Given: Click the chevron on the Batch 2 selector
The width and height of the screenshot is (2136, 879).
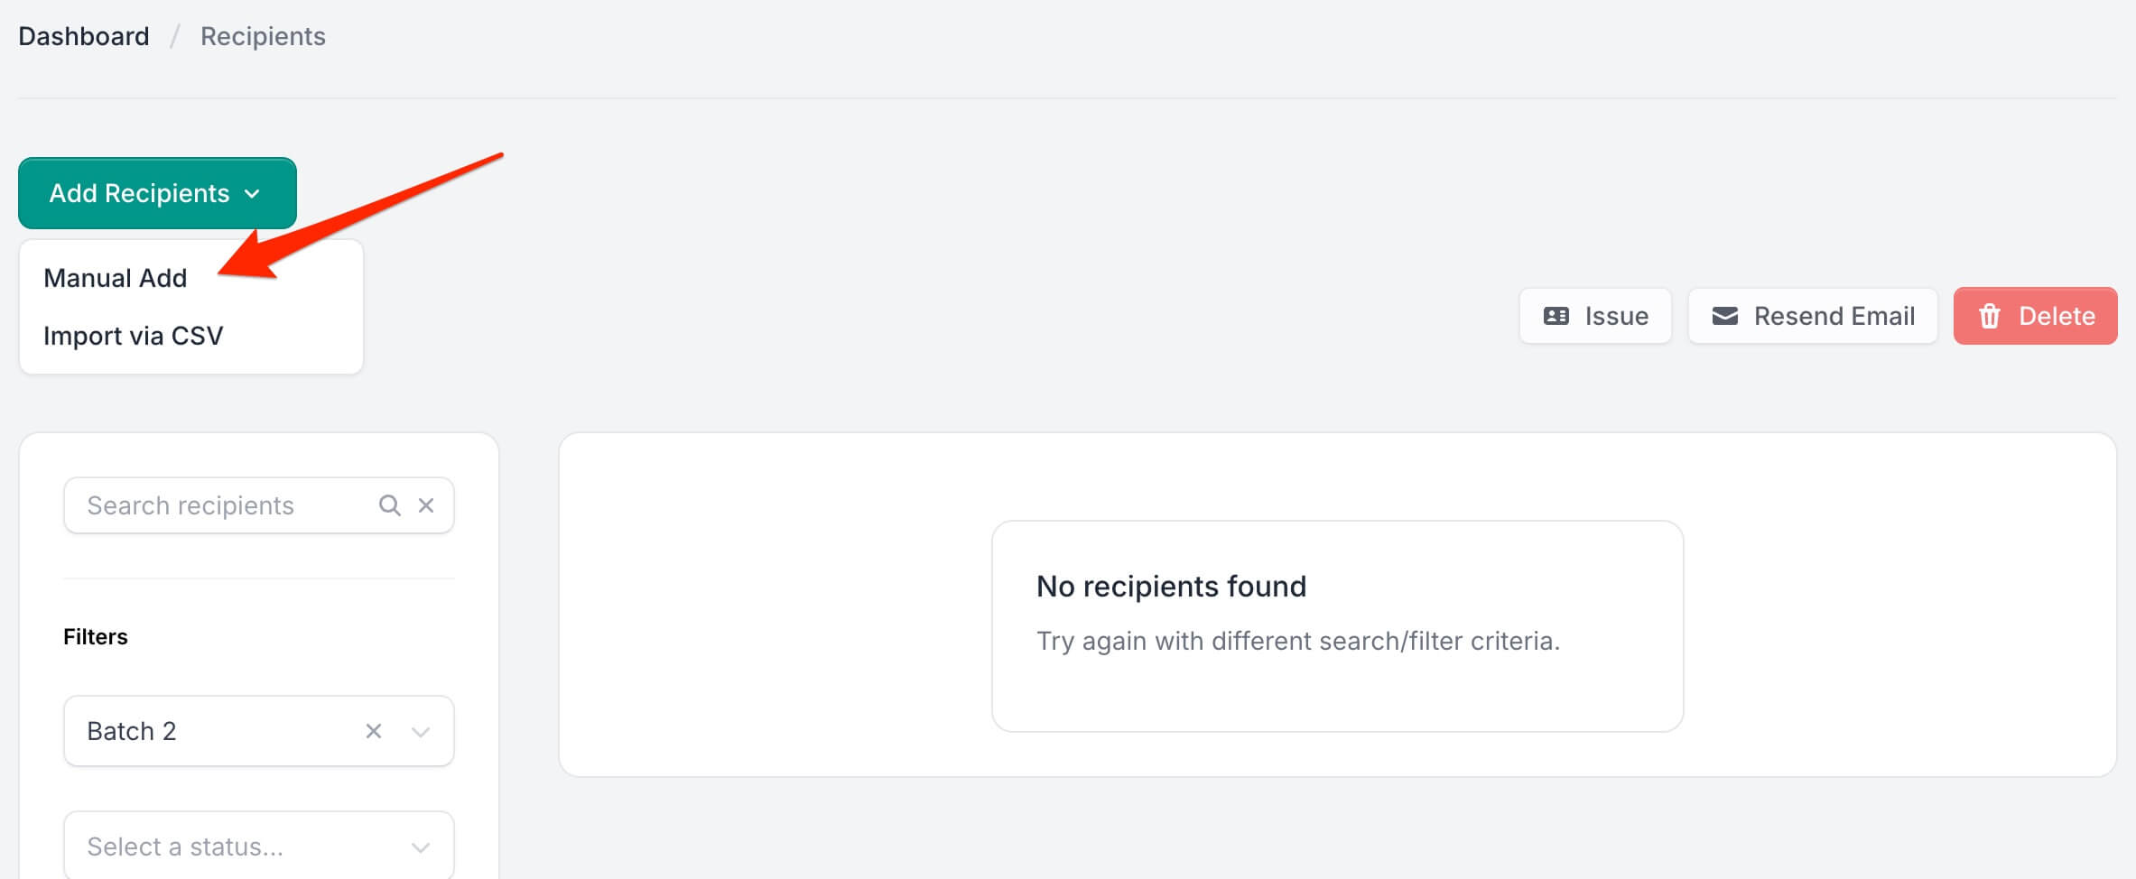Looking at the screenshot, I should pos(419,732).
